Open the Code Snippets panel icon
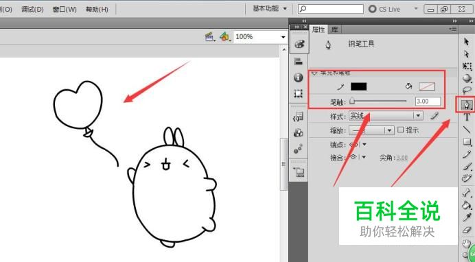Viewport: 475px width, 262px height. pyautogui.click(x=299, y=117)
